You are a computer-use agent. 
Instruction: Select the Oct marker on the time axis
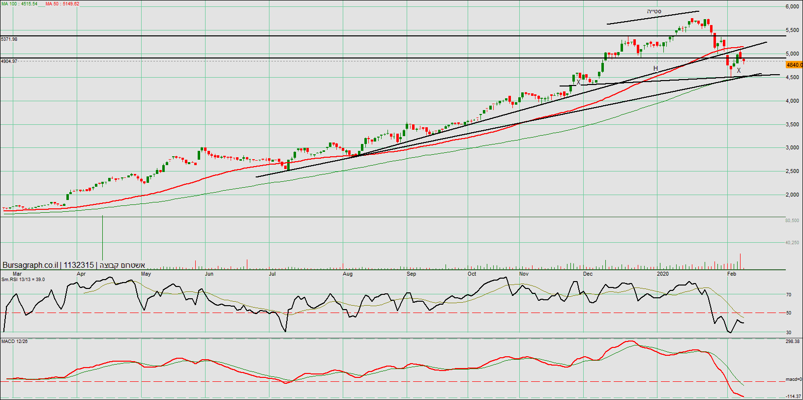(472, 274)
